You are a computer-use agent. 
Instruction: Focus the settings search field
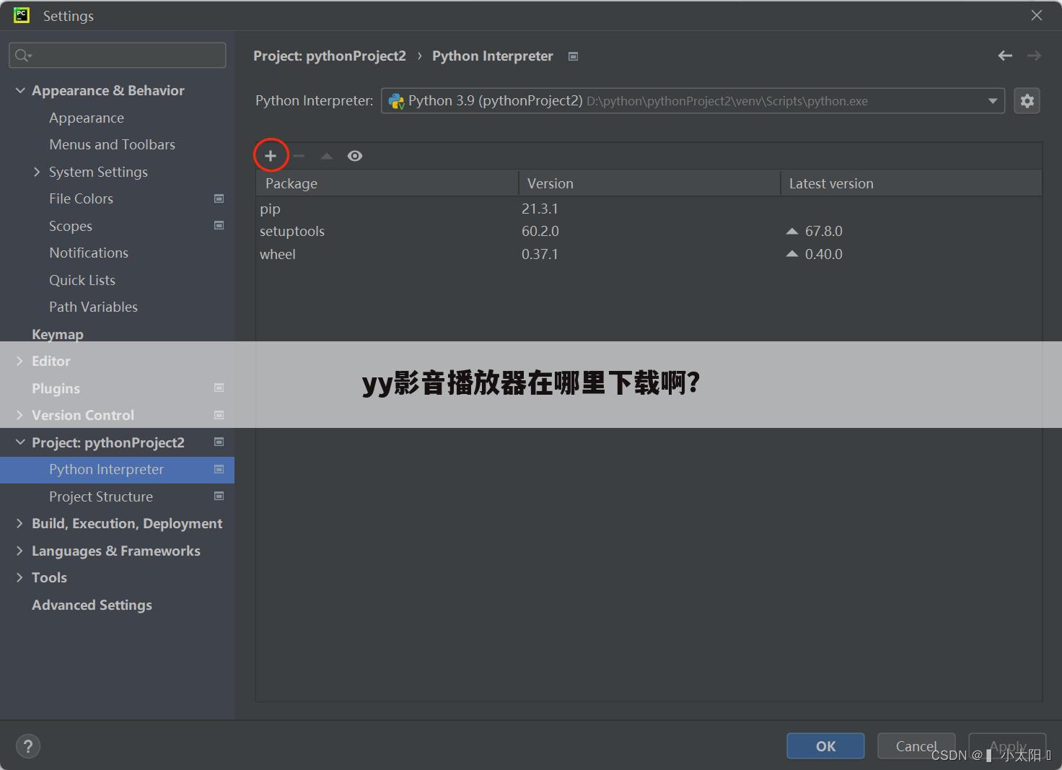(117, 55)
